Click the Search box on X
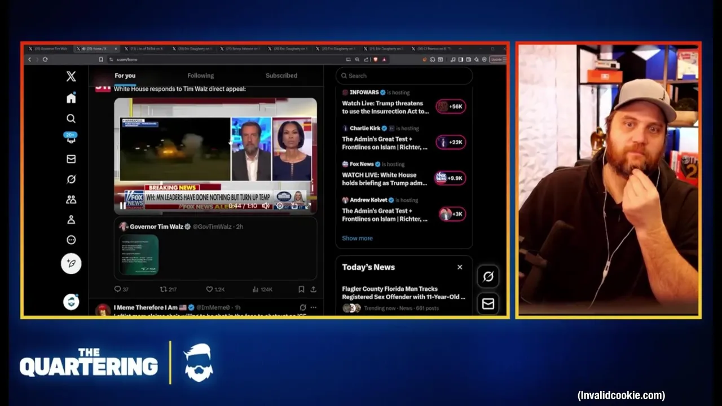The width and height of the screenshot is (722, 406). (x=404, y=76)
